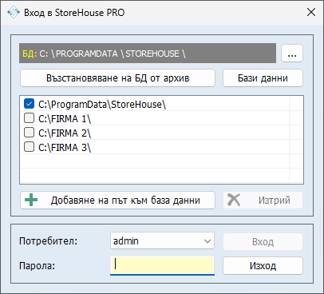Click the Изход exit button
Screen dimensions: 324x294
point(263,265)
